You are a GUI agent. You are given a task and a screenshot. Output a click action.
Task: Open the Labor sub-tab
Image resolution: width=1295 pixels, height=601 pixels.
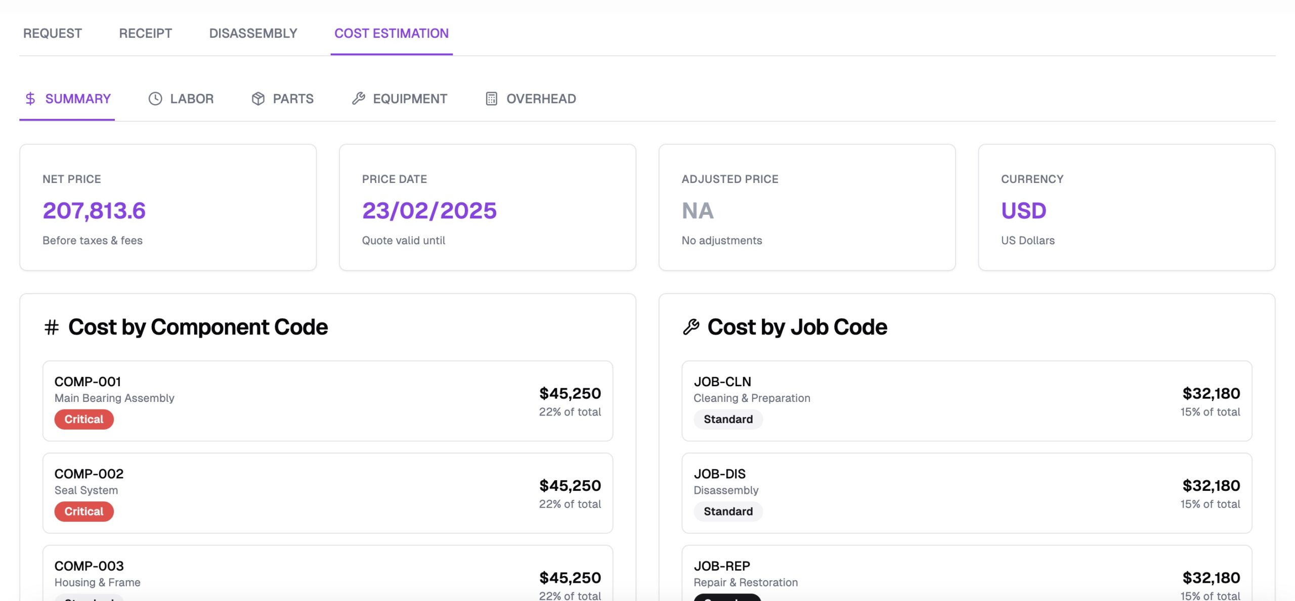point(181,99)
